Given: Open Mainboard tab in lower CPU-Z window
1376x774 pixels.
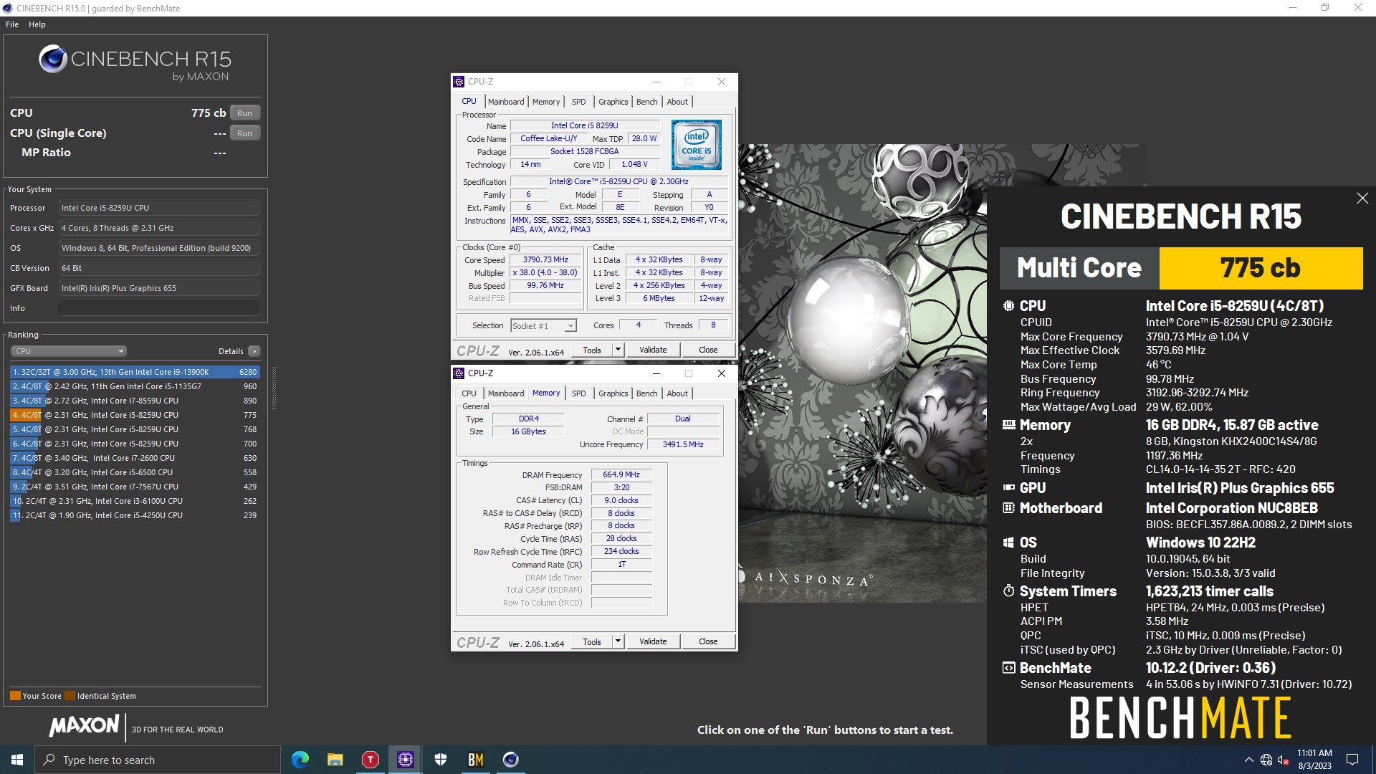Looking at the screenshot, I should coord(506,393).
